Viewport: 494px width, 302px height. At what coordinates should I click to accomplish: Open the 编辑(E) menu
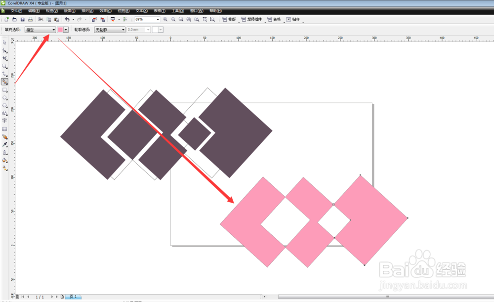[34, 11]
